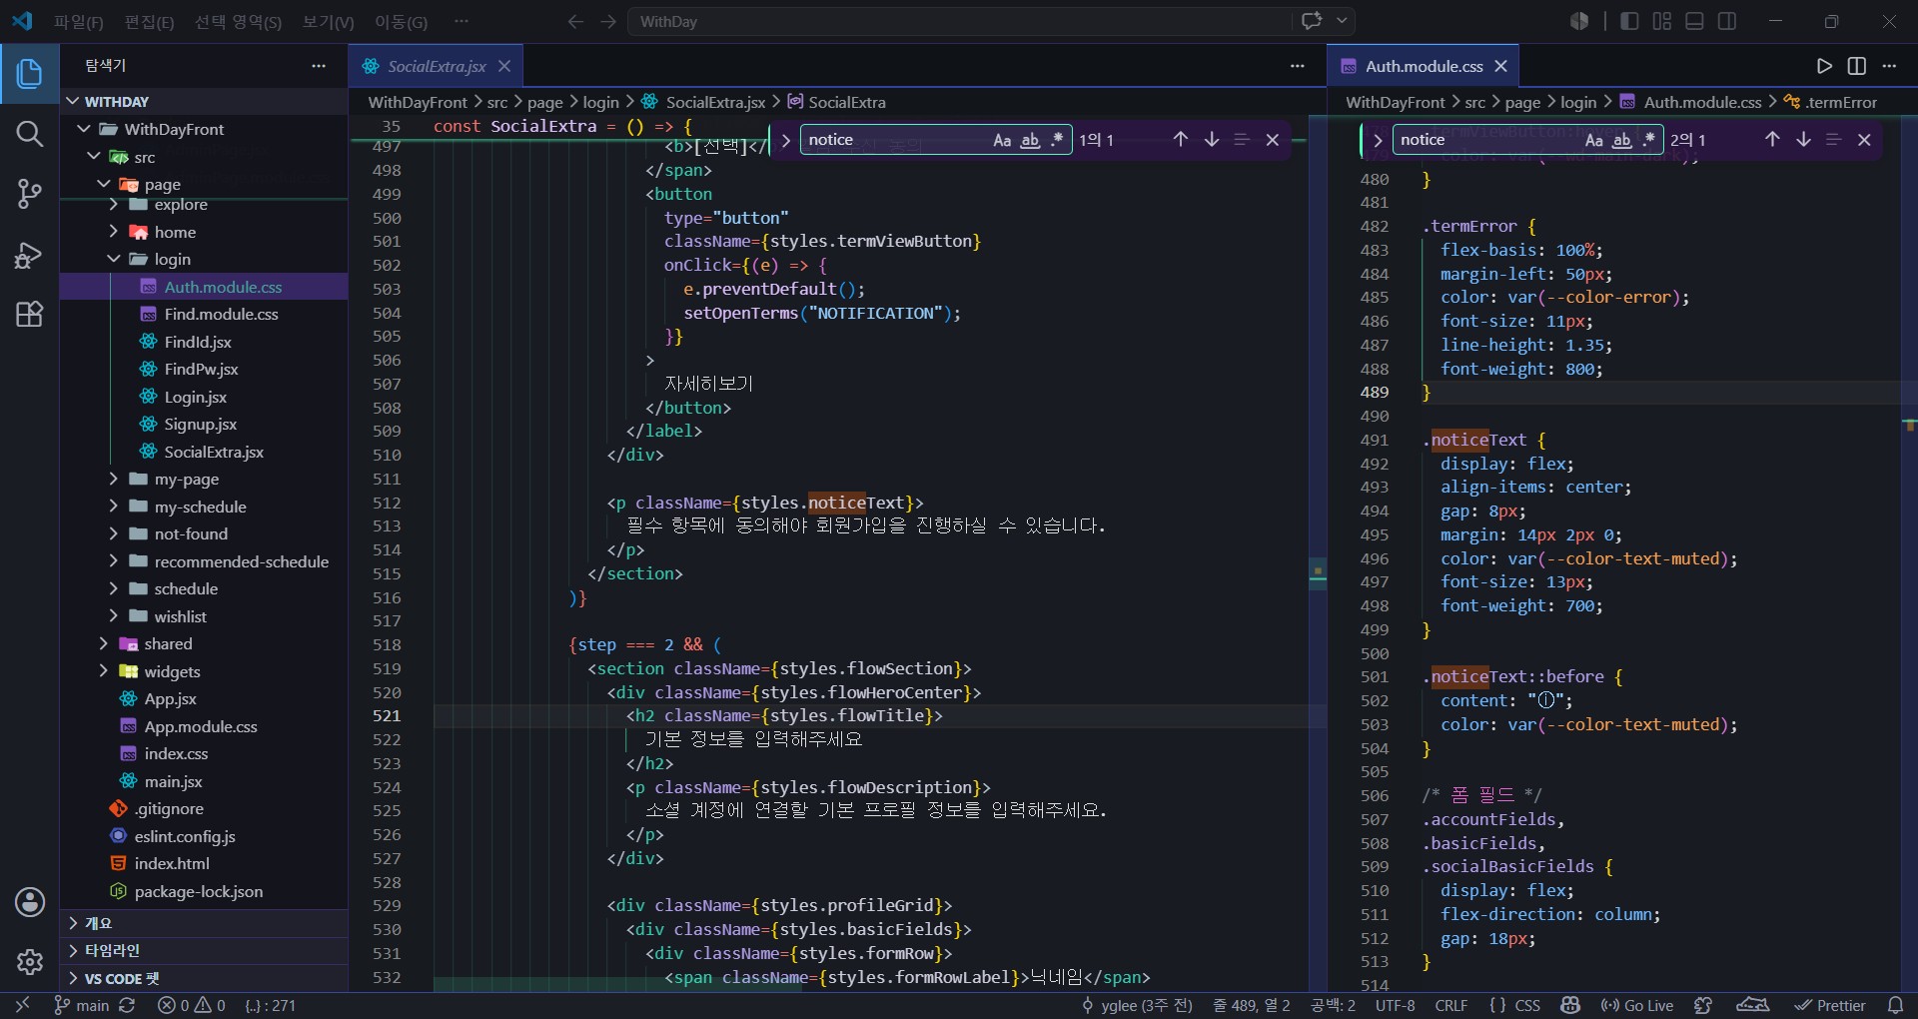Open the Search view in activity bar
The width and height of the screenshot is (1918, 1019).
(29, 133)
